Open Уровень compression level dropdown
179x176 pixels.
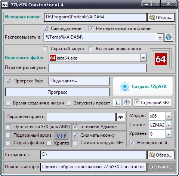click(x=169, y=134)
